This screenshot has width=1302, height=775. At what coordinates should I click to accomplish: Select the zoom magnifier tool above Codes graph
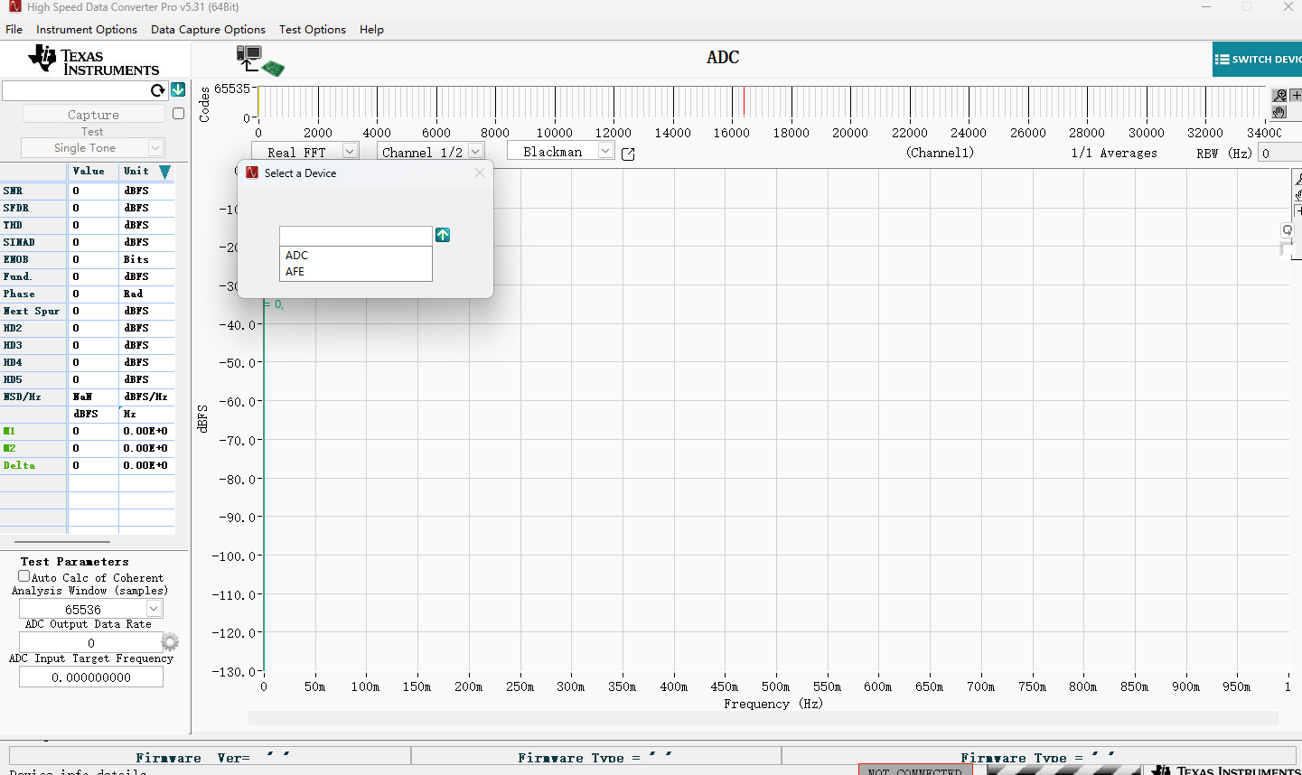(x=1279, y=95)
